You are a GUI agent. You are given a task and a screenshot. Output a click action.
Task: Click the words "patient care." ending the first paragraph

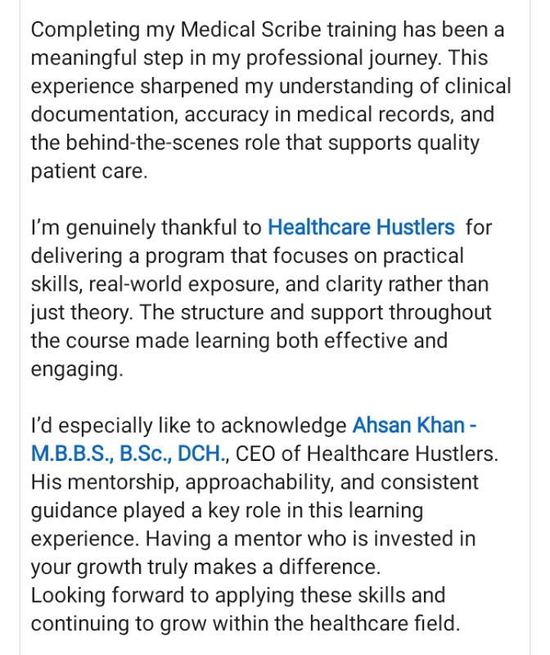click(x=89, y=173)
